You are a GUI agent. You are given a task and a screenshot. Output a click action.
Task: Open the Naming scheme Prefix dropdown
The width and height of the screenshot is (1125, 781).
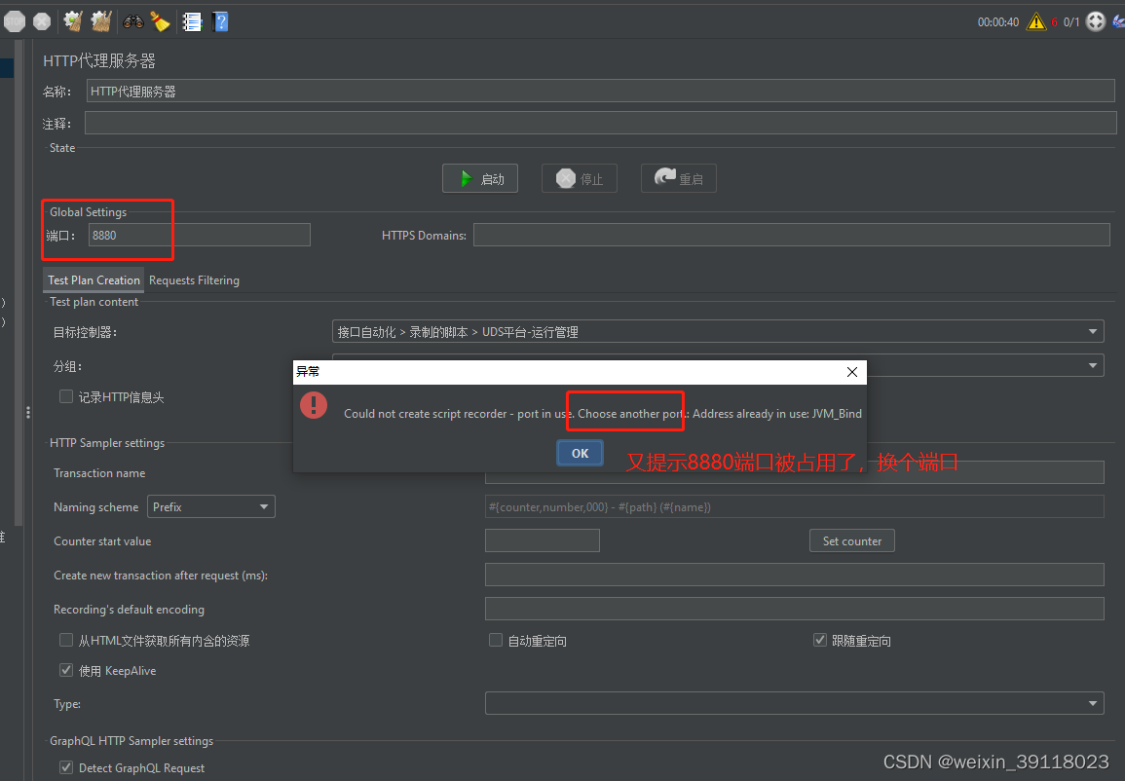coord(211,507)
